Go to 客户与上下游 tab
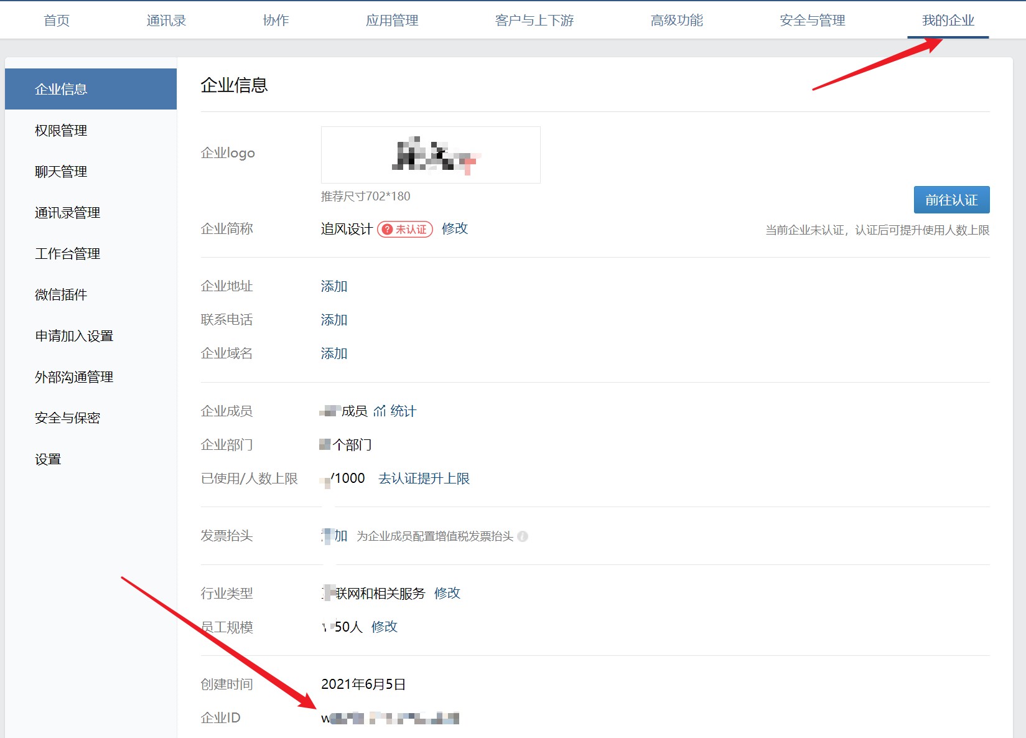1026x738 pixels. coord(534,21)
